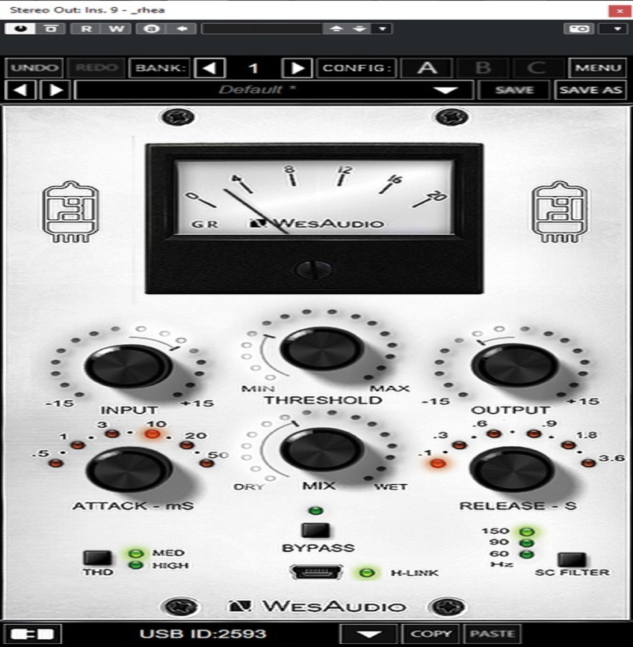Click the camera snapshot icon
Screen dimensions: 633x647
(579, 29)
